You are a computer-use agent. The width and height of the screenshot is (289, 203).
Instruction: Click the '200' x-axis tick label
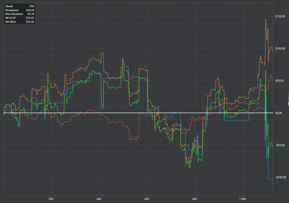(51, 199)
